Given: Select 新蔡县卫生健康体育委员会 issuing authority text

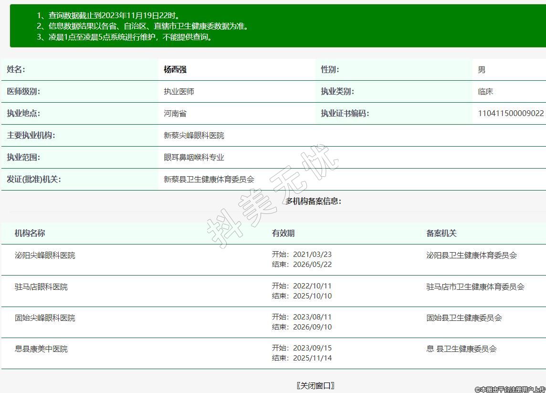Looking at the screenshot, I should [209, 180].
